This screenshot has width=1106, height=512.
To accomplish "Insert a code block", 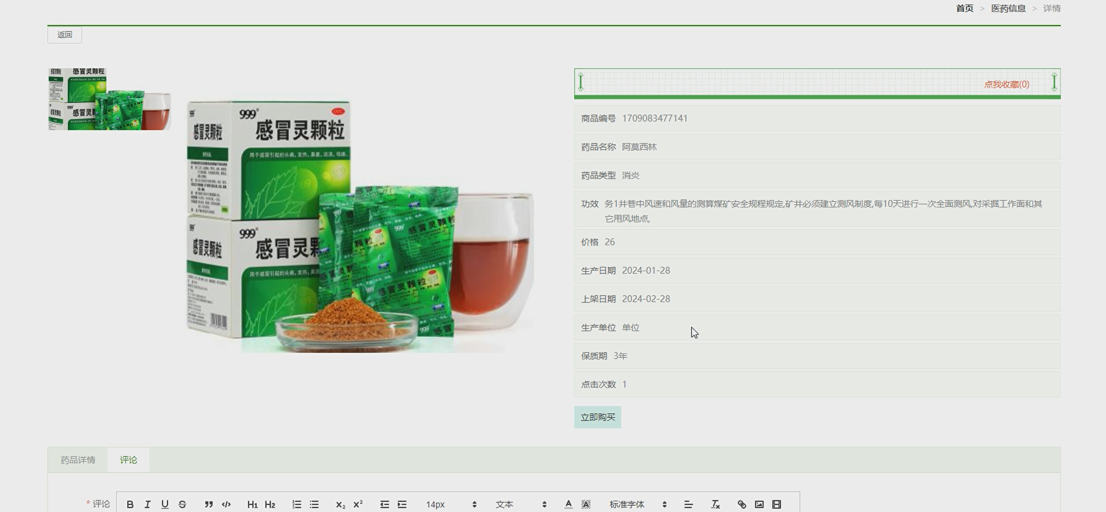I will coord(226,504).
